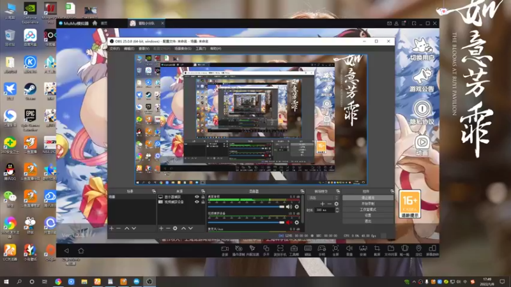This screenshot has width=511, height=287.
Task: Adjust the transition duration spinner arrows
Action: tap(337, 210)
